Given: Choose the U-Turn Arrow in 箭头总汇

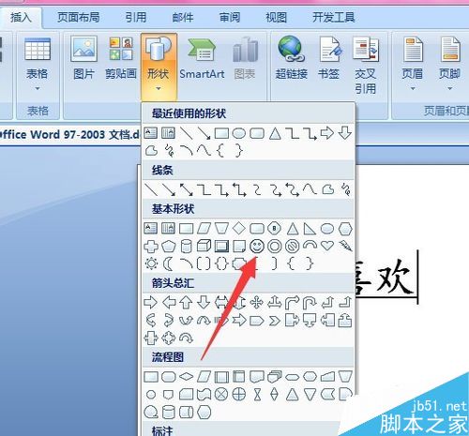Looking at the screenshot, I should tap(310, 303).
